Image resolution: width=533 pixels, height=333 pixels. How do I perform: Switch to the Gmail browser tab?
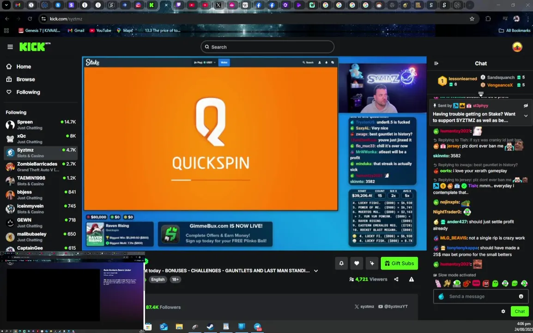point(18,5)
